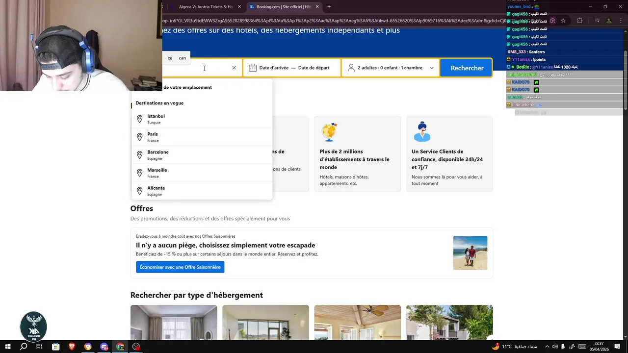Open the beach couple offer thumbnail
The width and height of the screenshot is (628, 353).
click(470, 253)
